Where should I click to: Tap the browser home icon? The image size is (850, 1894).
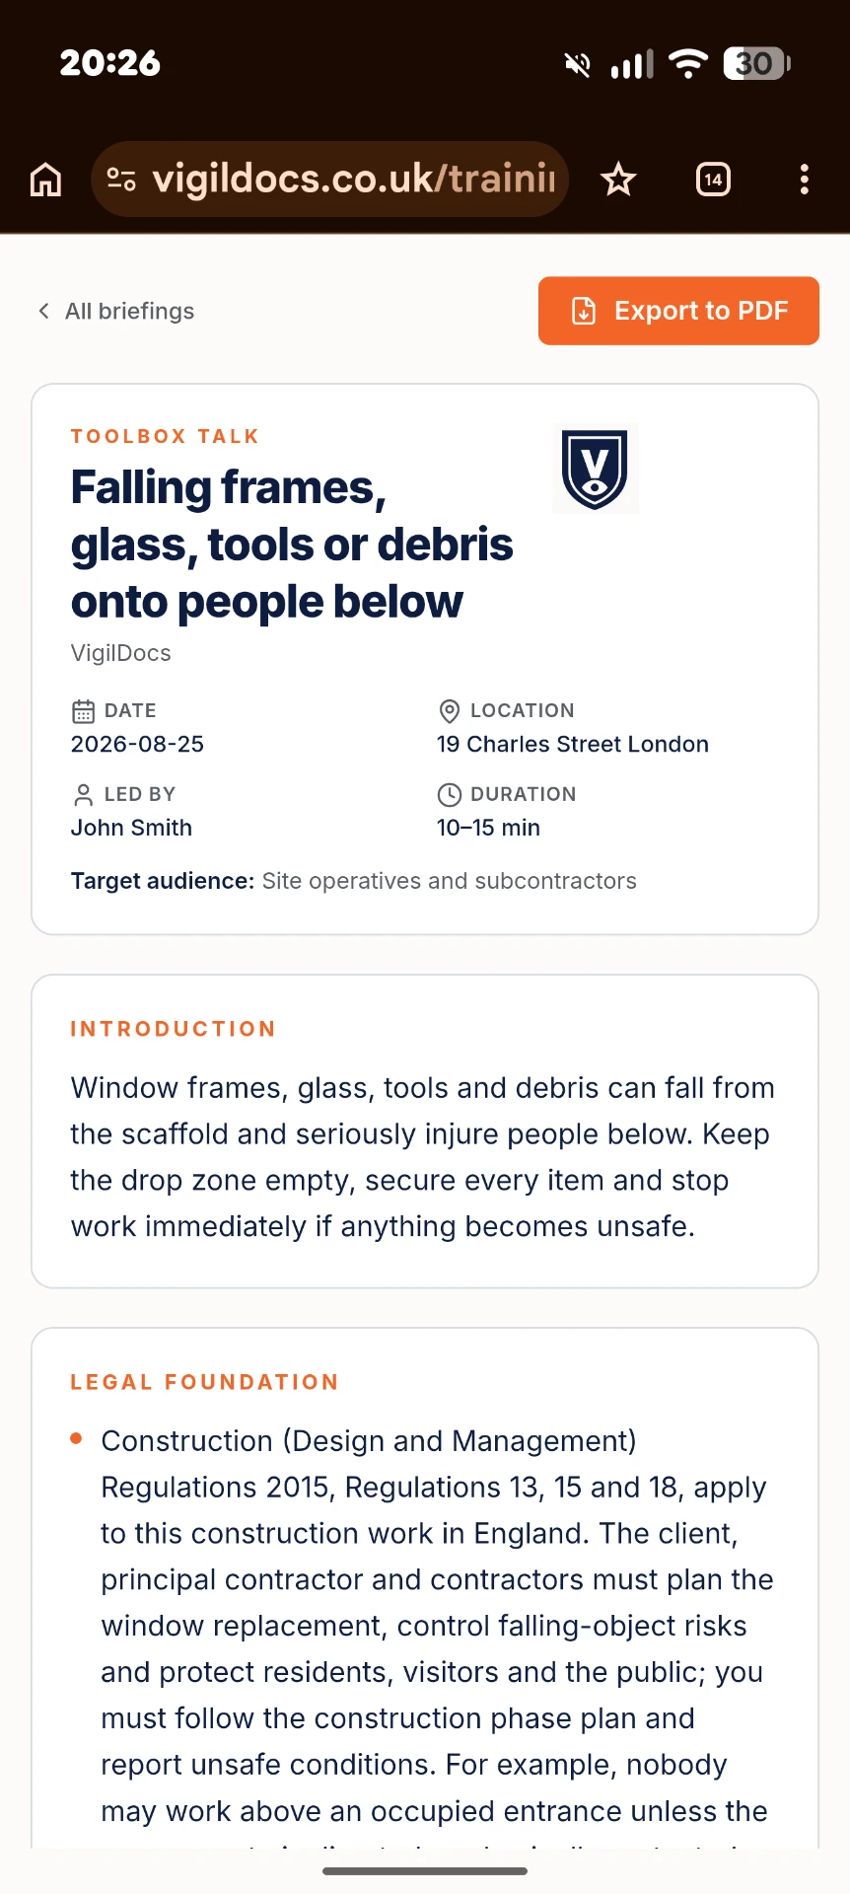point(45,180)
